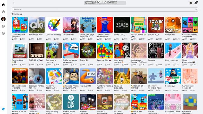This screenshot has height=114, width=203.
Task: Click the 'Каталог Аватар Создатель' title
Action: (190, 35)
